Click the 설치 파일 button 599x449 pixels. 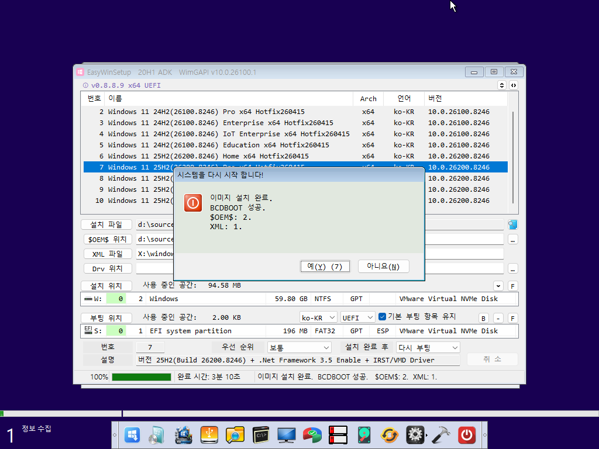(x=106, y=224)
